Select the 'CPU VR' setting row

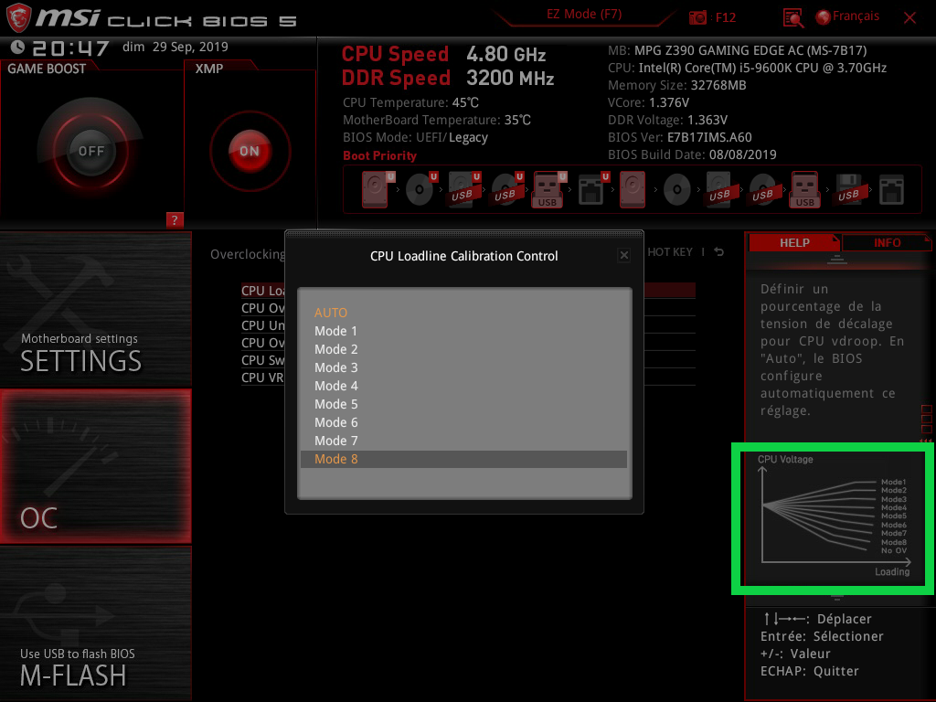tap(262, 378)
